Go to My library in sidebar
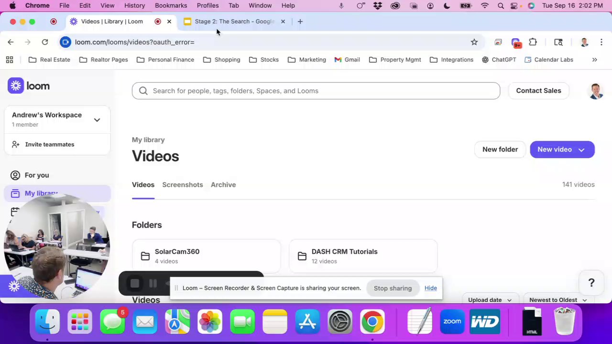 tap(57, 193)
